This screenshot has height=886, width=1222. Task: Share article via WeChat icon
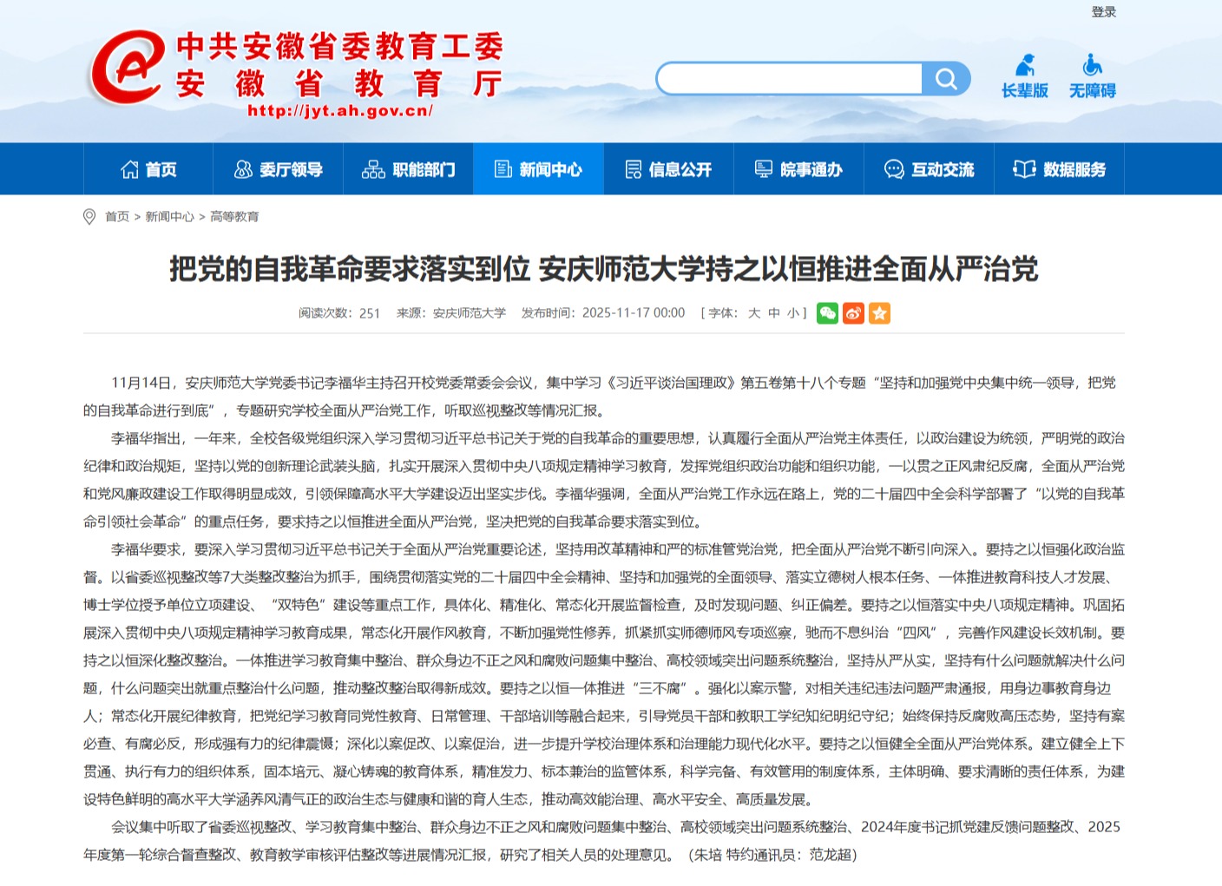click(827, 313)
